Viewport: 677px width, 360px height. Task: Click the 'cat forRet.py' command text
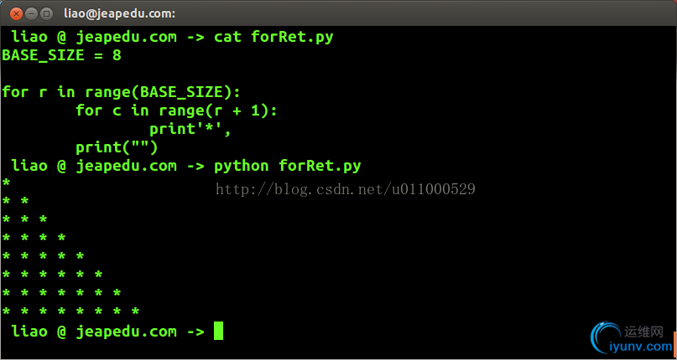[273, 37]
